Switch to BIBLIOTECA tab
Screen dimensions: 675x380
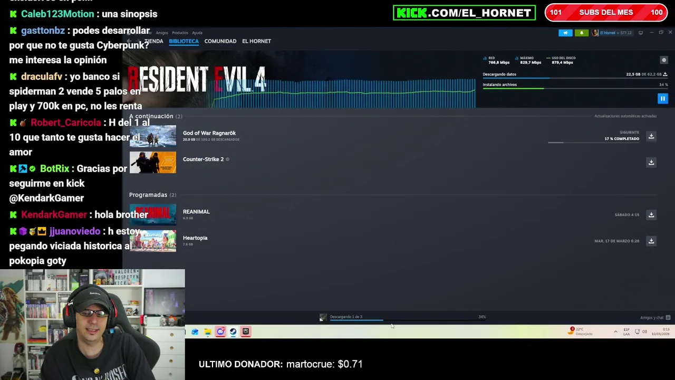coord(184,41)
